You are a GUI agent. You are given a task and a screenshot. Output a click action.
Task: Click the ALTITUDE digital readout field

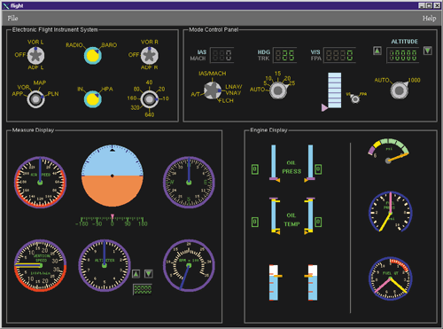point(403,55)
